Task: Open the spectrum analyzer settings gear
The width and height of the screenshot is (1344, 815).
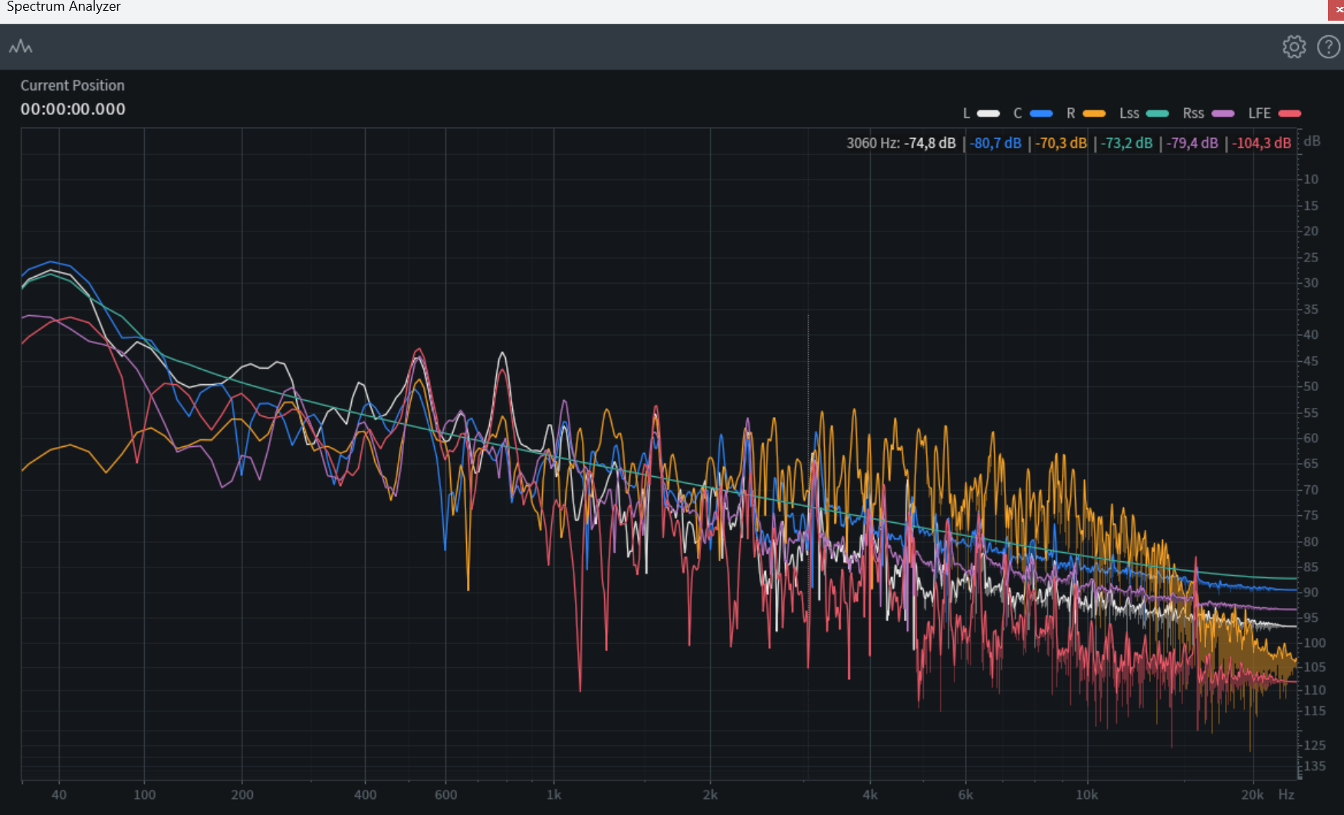Action: [1294, 47]
